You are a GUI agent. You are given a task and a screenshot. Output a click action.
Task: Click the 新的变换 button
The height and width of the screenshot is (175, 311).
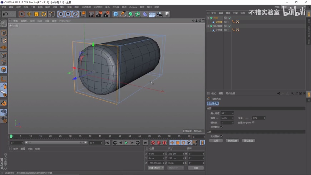coord(232,141)
